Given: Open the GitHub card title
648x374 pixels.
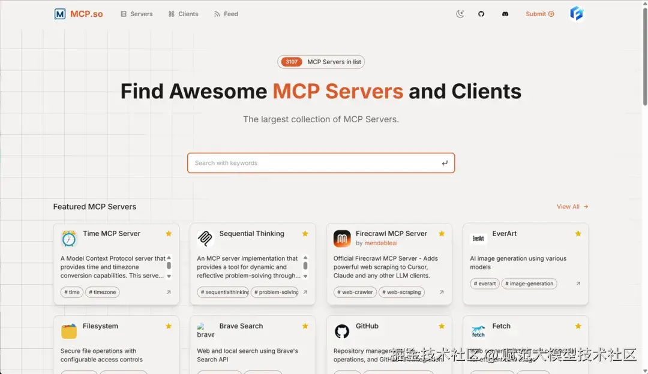Looking at the screenshot, I should (367, 326).
